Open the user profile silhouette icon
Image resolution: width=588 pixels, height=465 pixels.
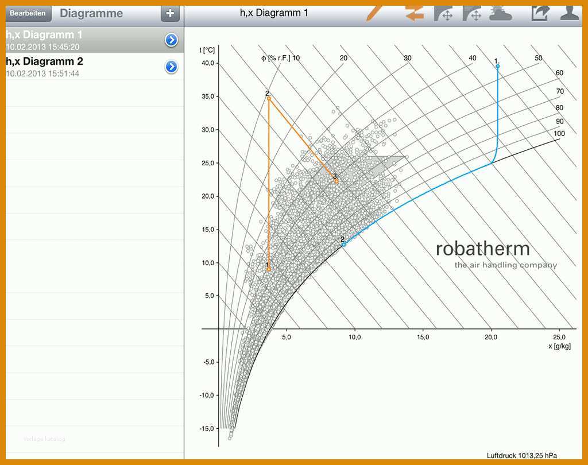(569, 13)
